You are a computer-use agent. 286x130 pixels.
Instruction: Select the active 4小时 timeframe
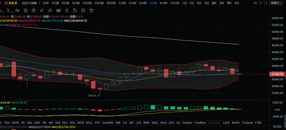point(153,3)
